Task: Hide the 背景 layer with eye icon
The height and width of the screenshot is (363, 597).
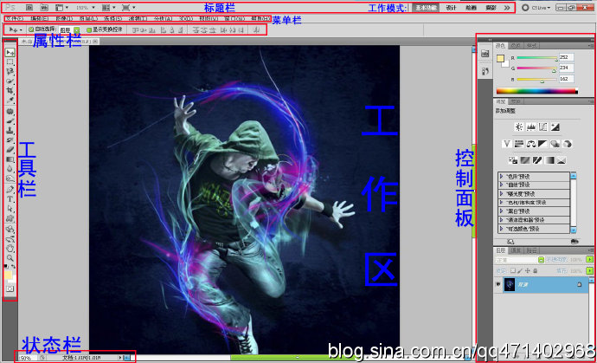Action: click(498, 284)
